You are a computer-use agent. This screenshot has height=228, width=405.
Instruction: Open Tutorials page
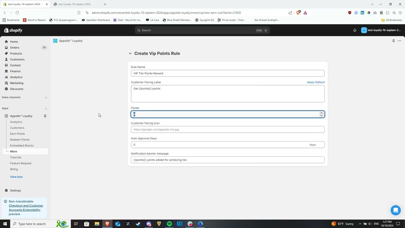pyautogui.click(x=16, y=157)
